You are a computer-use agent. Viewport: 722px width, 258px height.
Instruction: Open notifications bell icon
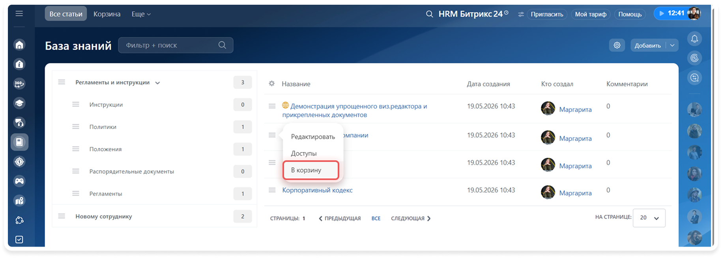click(694, 39)
